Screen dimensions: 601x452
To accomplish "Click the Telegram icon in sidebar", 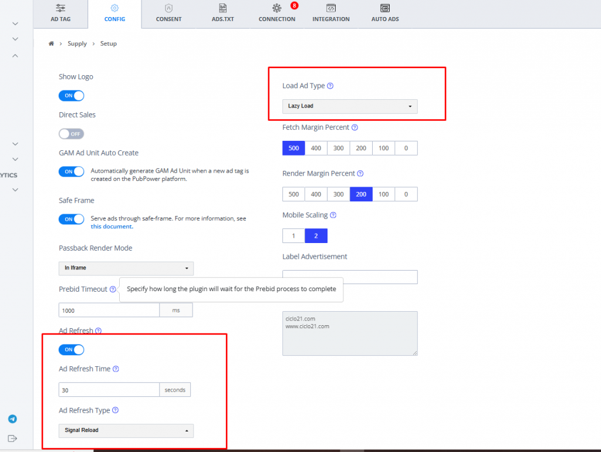I will [12, 419].
